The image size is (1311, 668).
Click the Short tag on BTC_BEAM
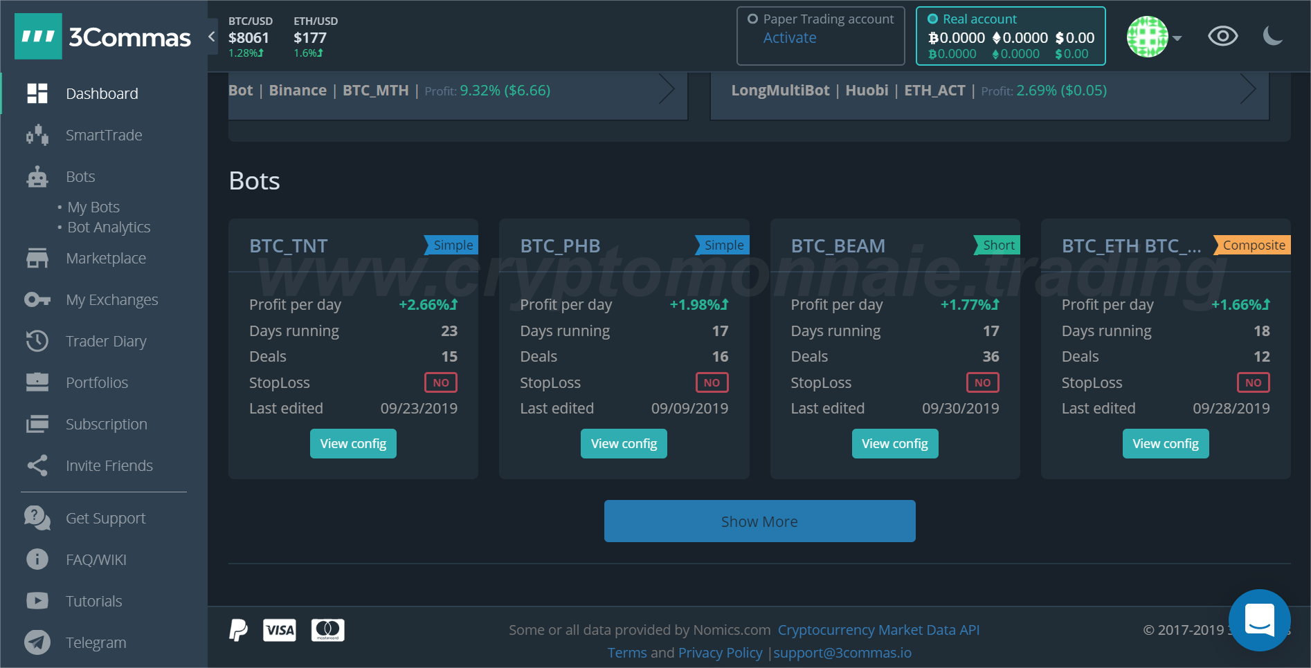(997, 245)
